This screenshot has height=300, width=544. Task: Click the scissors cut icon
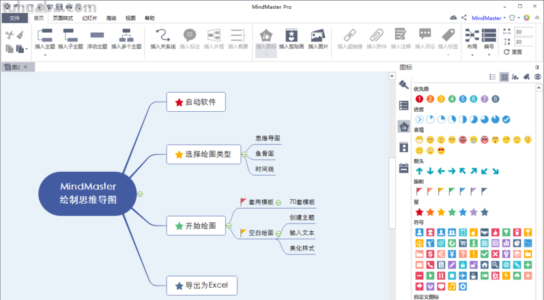(10, 35)
